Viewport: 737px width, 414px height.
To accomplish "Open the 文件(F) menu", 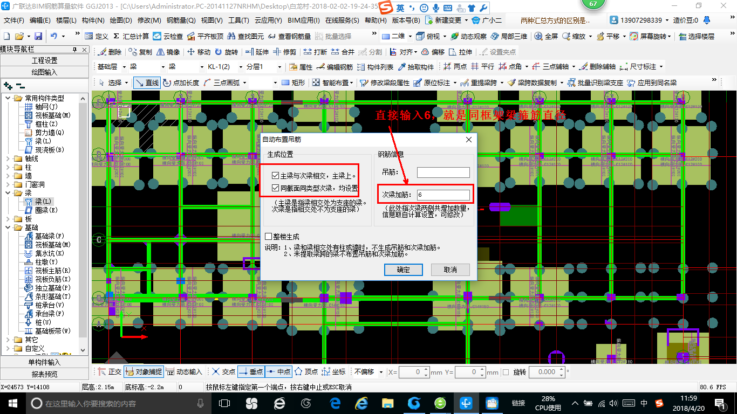I will pos(14,20).
